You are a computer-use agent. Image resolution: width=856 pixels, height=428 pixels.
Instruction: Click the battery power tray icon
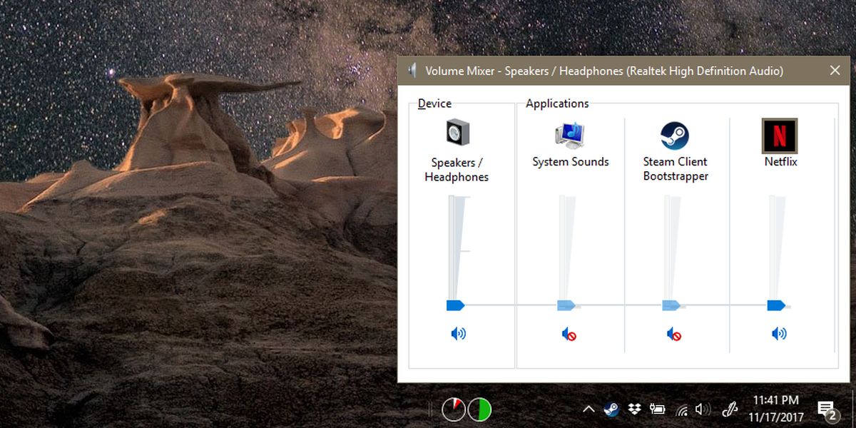pos(658,409)
